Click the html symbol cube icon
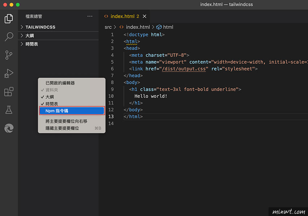 point(159,27)
